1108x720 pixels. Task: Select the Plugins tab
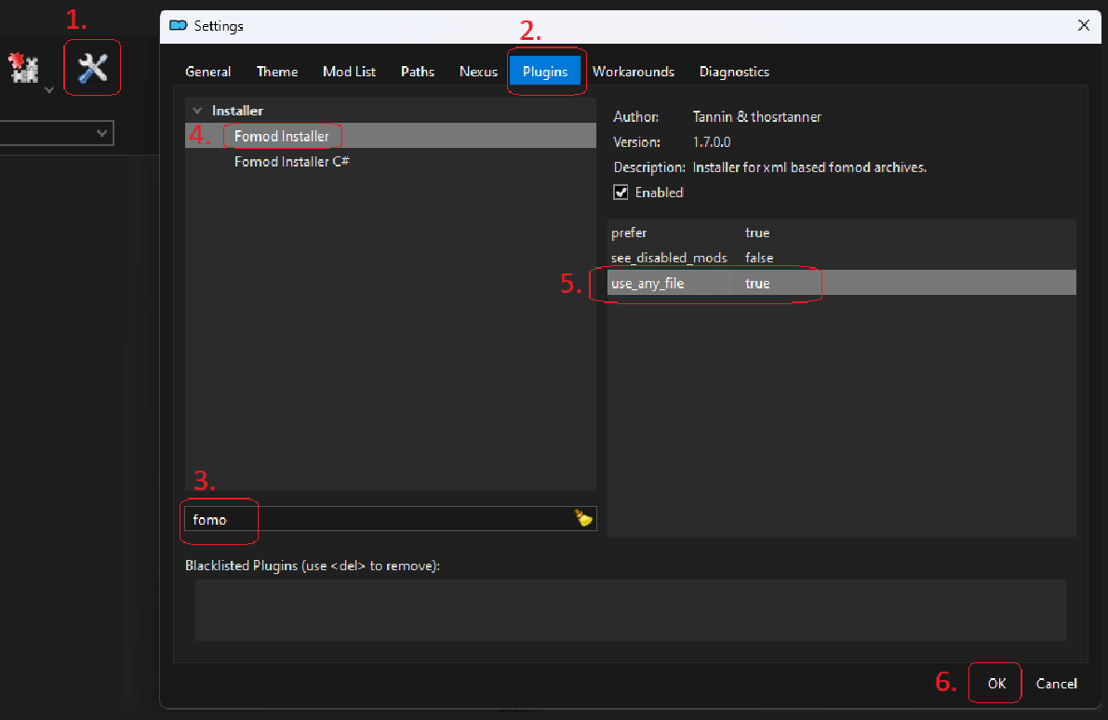545,72
